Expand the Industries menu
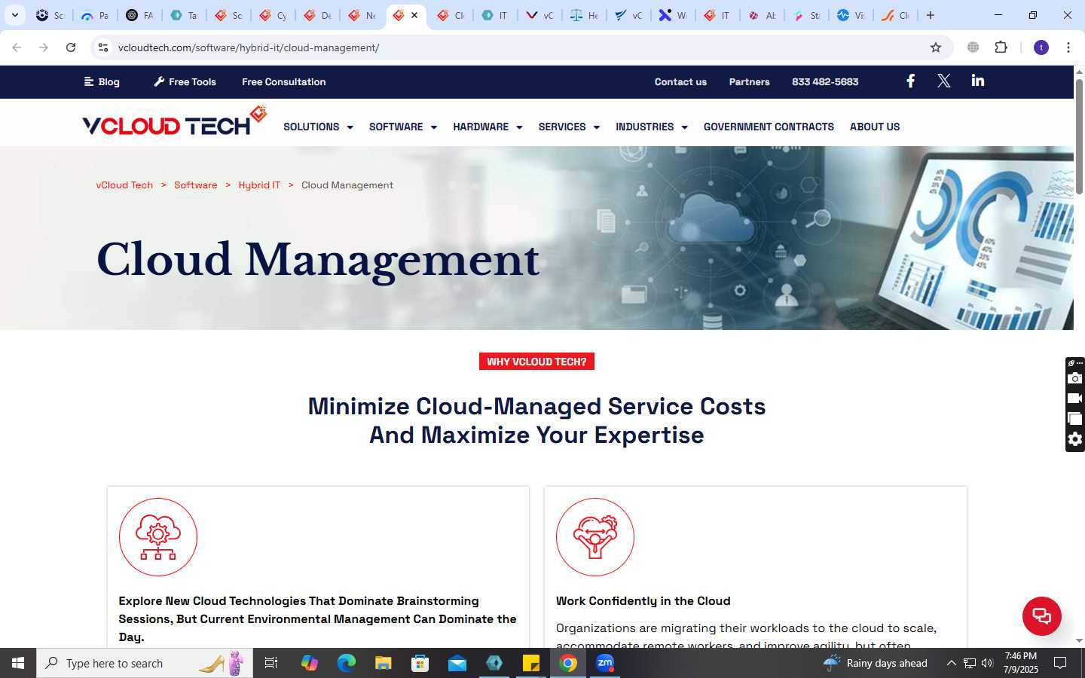1085x678 pixels. tap(652, 127)
